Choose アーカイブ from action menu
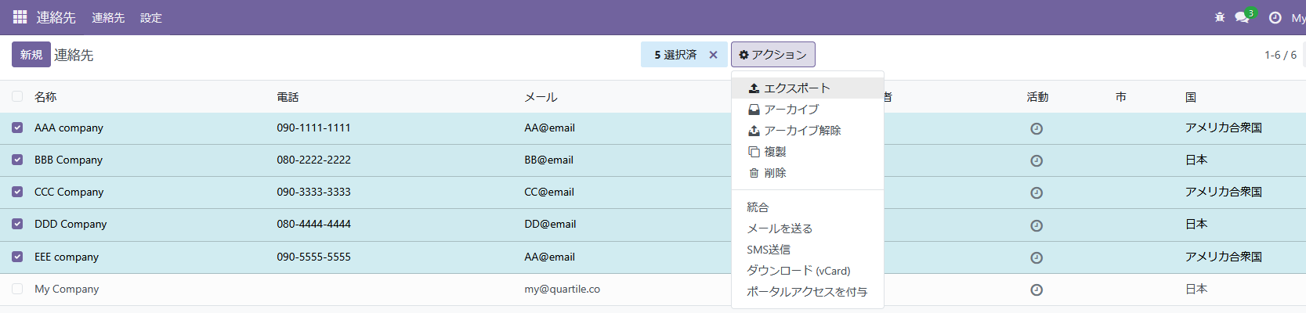Screen dimensions: 1306x313 coord(790,110)
